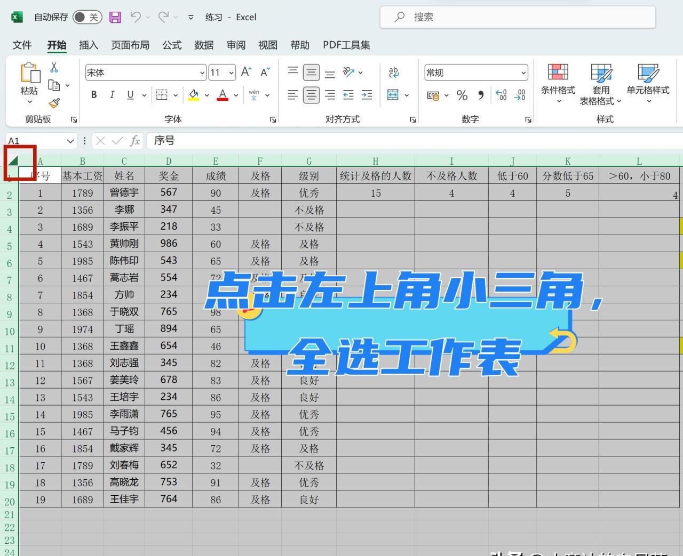Open Customize Quick Access Toolbar dropdown
This screenshot has height=556, width=683.
tap(191, 18)
